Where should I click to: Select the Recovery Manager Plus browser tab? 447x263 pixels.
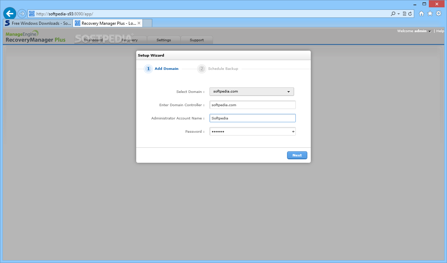click(x=108, y=23)
